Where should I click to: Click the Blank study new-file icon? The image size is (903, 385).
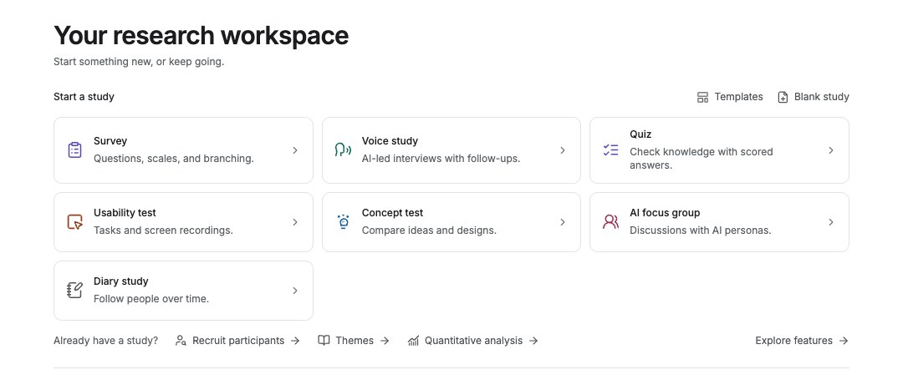pyautogui.click(x=783, y=97)
